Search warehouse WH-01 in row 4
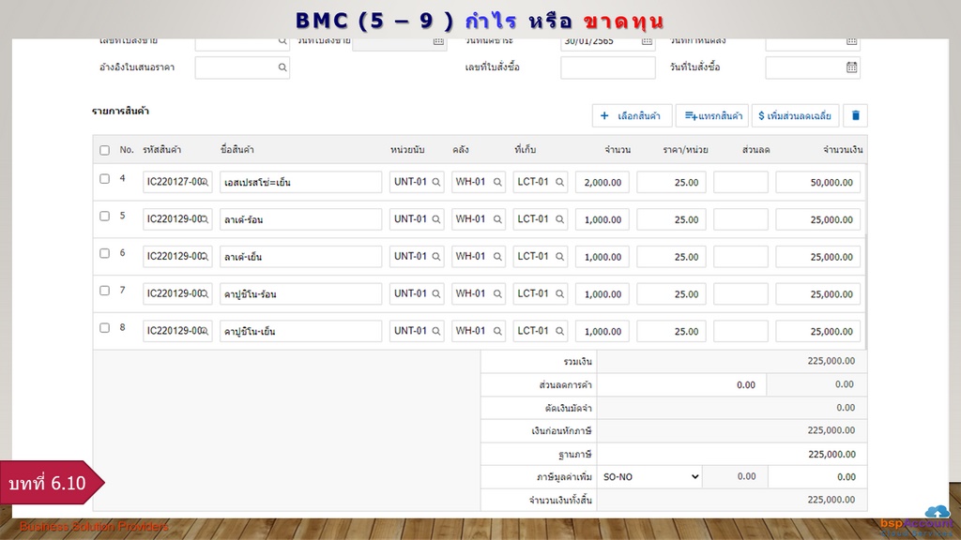The height and width of the screenshot is (540, 961). [497, 182]
